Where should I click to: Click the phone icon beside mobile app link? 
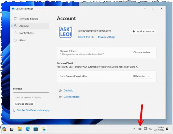coord(14,110)
